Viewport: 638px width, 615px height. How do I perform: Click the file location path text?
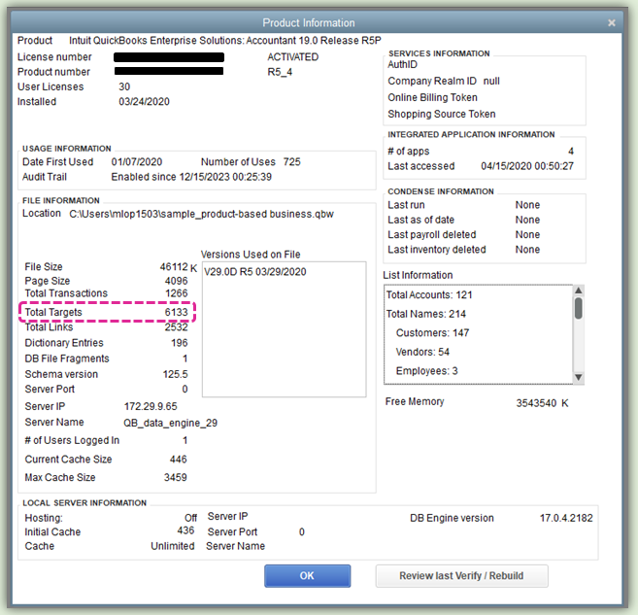201,214
